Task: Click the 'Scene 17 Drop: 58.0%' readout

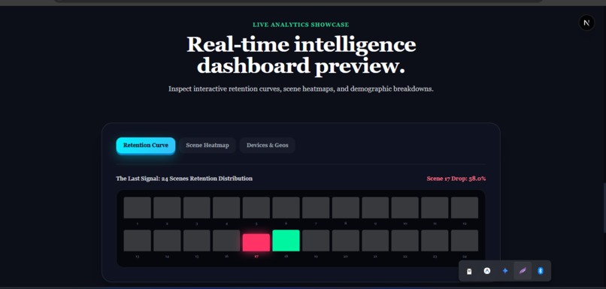Action: pyautogui.click(x=456, y=179)
